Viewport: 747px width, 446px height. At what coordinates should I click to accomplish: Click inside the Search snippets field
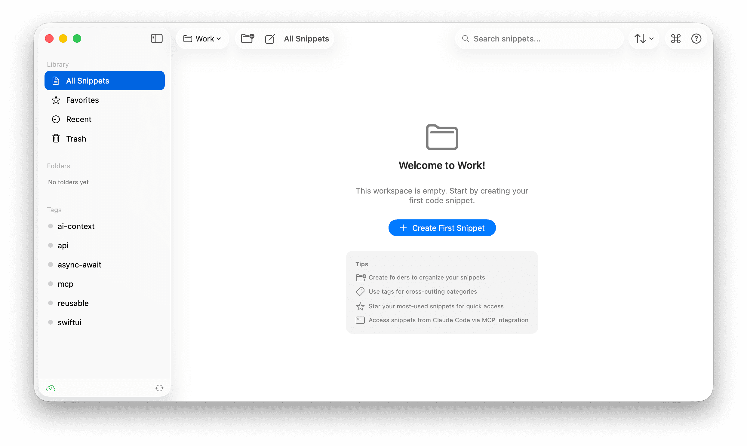[x=538, y=38]
